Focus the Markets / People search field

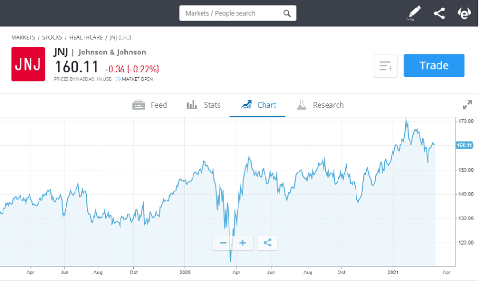238,13
